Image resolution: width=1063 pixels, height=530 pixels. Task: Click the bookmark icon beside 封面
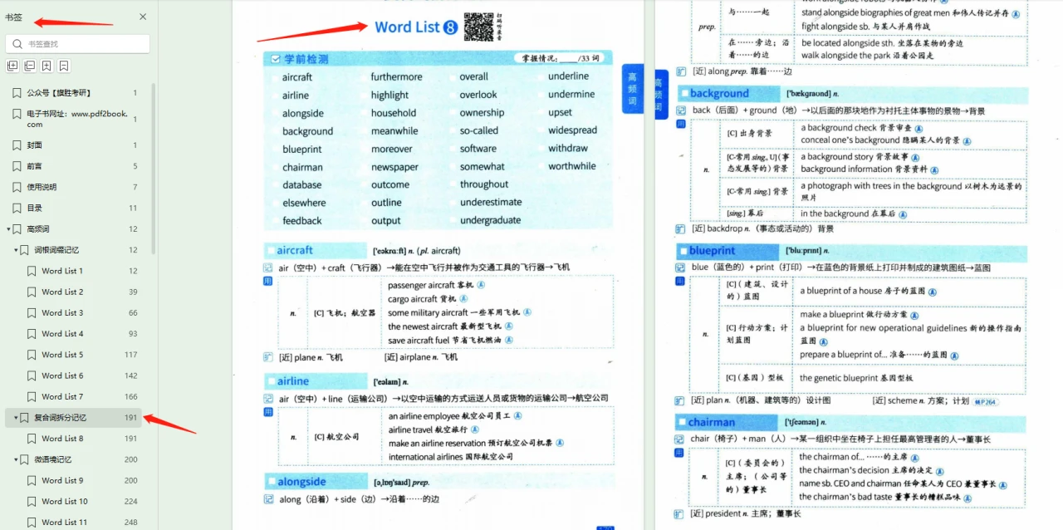click(x=17, y=145)
